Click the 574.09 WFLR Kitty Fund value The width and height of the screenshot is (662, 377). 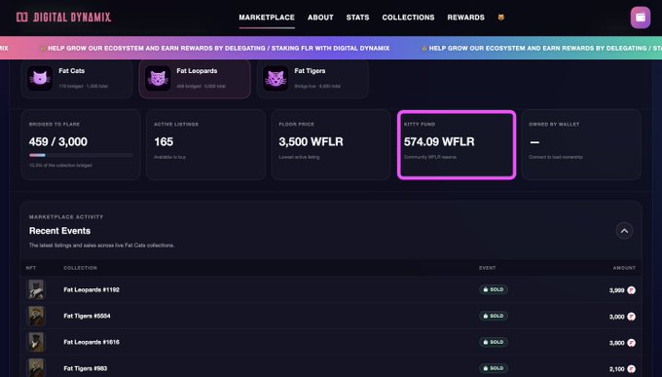[439, 141]
